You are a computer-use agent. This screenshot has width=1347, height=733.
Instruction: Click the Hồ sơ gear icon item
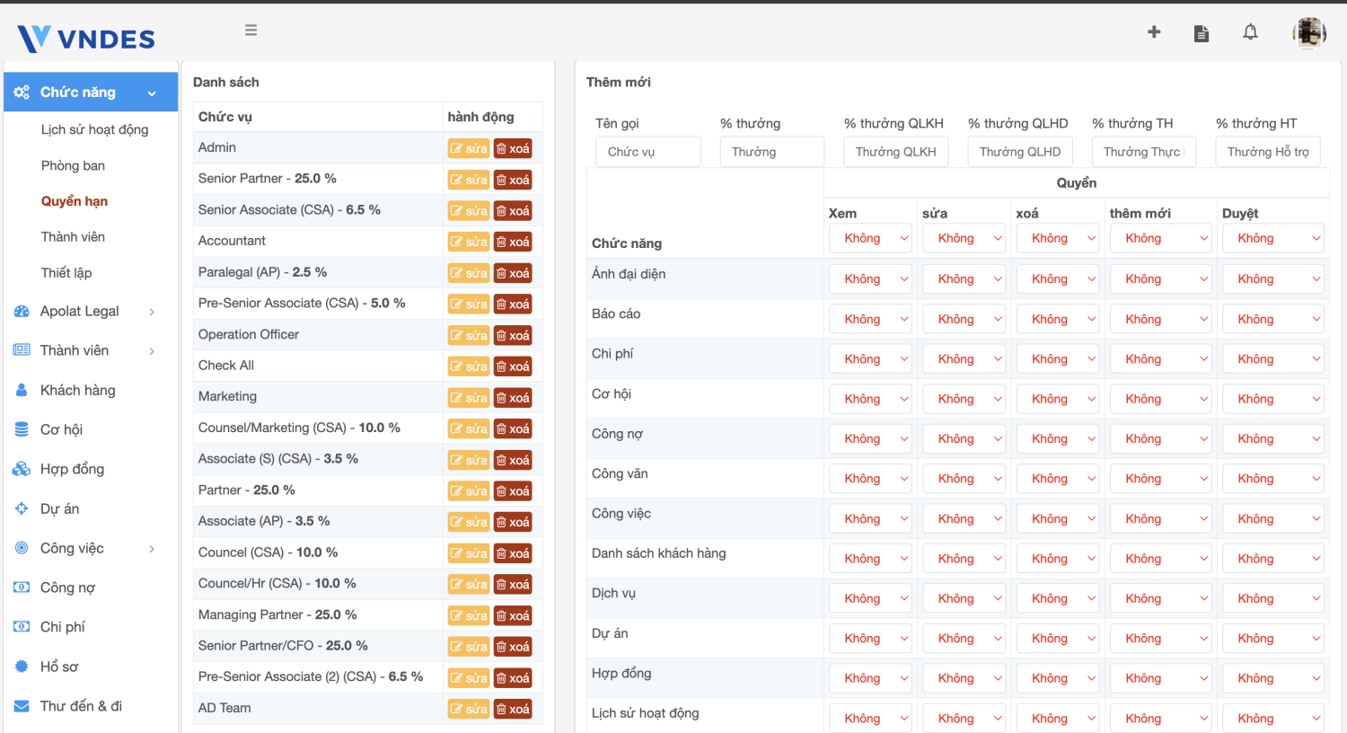[x=59, y=667]
